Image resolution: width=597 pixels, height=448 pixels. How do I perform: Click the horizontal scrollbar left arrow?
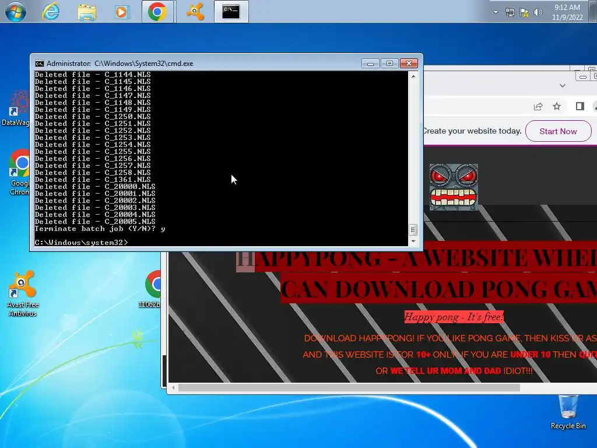point(173,388)
